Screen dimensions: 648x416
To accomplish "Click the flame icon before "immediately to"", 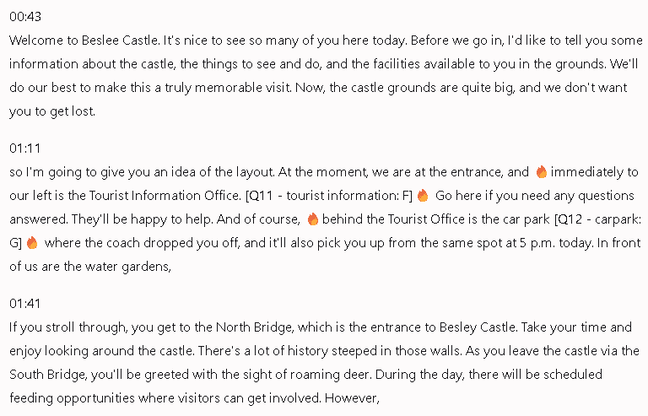I will (x=542, y=172).
